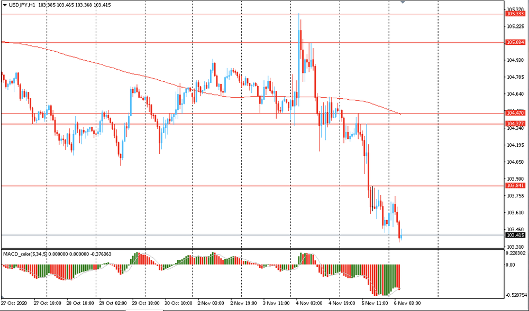529x311 pixels.
Task: Click the 103.841 red price level tag
Action: click(515, 186)
